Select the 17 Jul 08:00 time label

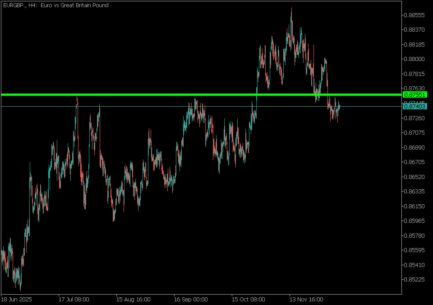tap(74, 299)
